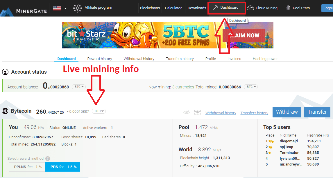
Task: Click the Bytecoin Withdraw button
Action: click(287, 112)
